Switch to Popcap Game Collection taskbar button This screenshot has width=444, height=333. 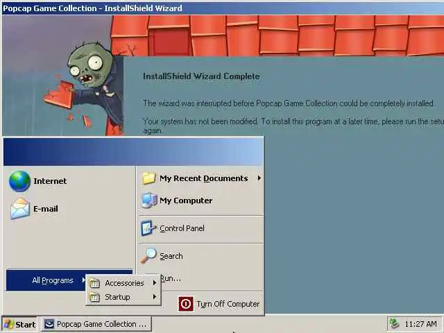(x=96, y=324)
